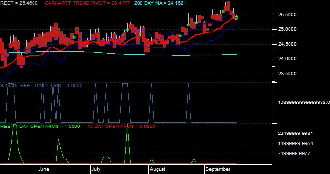Click the June month label on timeline
The width and height of the screenshot is (330, 174).
(x=44, y=169)
